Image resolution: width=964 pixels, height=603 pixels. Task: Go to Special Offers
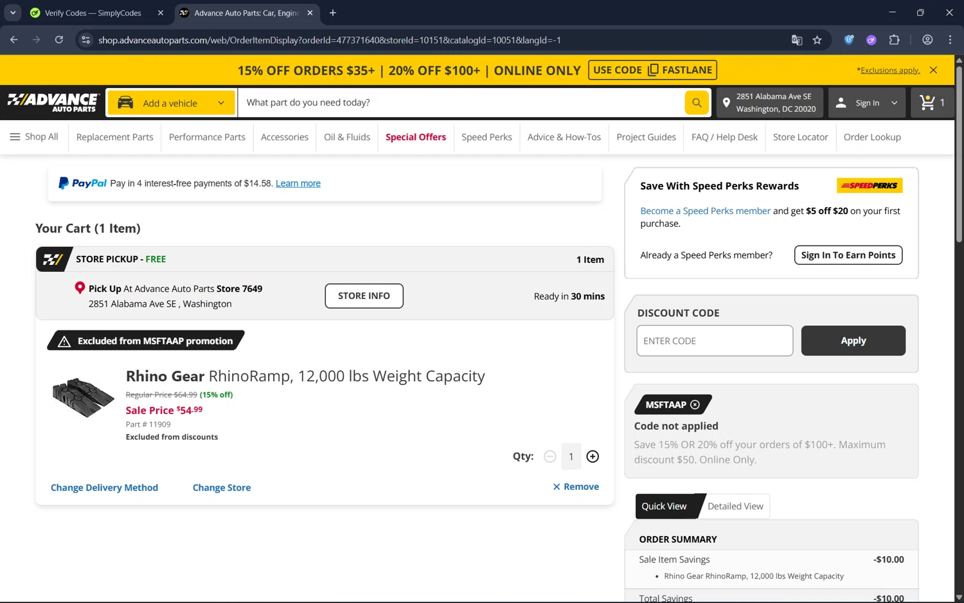(416, 137)
